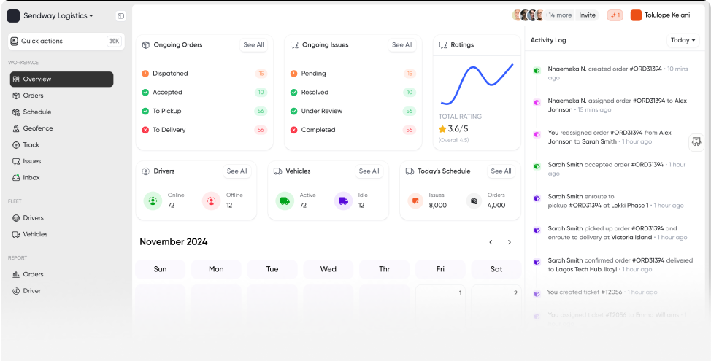Click See All on Ongoing Orders
The image size is (711, 361).
point(253,45)
